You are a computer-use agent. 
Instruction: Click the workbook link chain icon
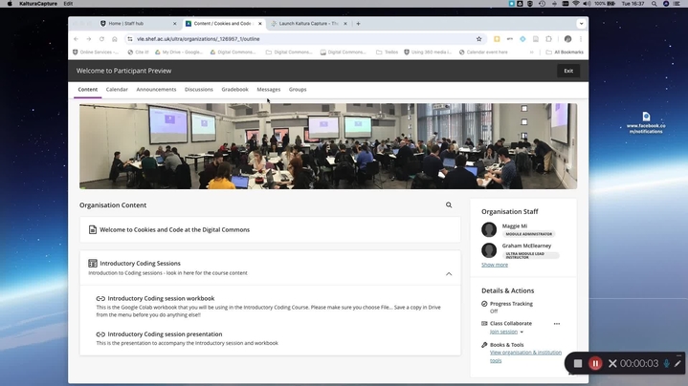(100, 299)
